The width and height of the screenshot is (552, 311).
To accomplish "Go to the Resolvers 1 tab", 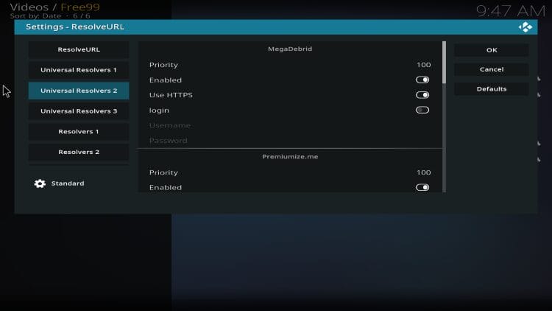I will click(79, 131).
